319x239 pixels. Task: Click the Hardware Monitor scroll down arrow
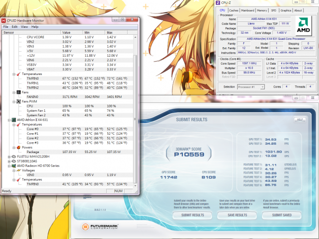click(135, 186)
